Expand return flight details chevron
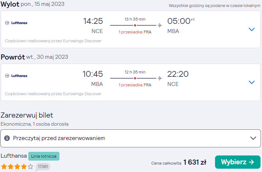 click(x=252, y=82)
